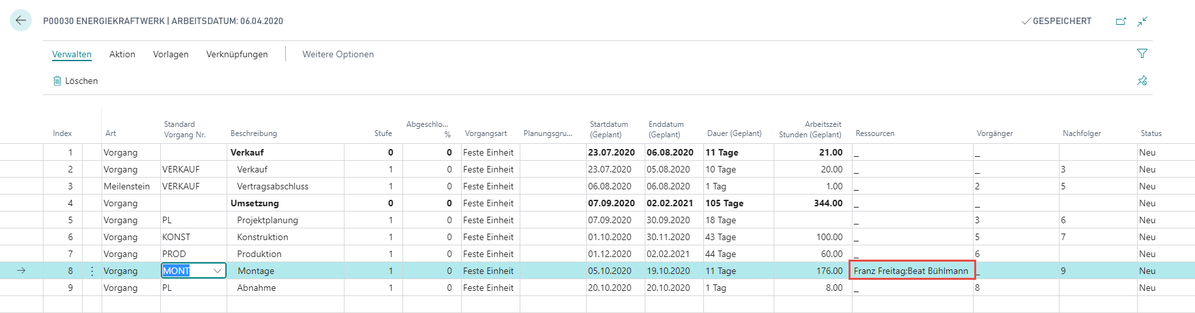Sort by the Index column header
1195x313 pixels.
tap(63, 133)
